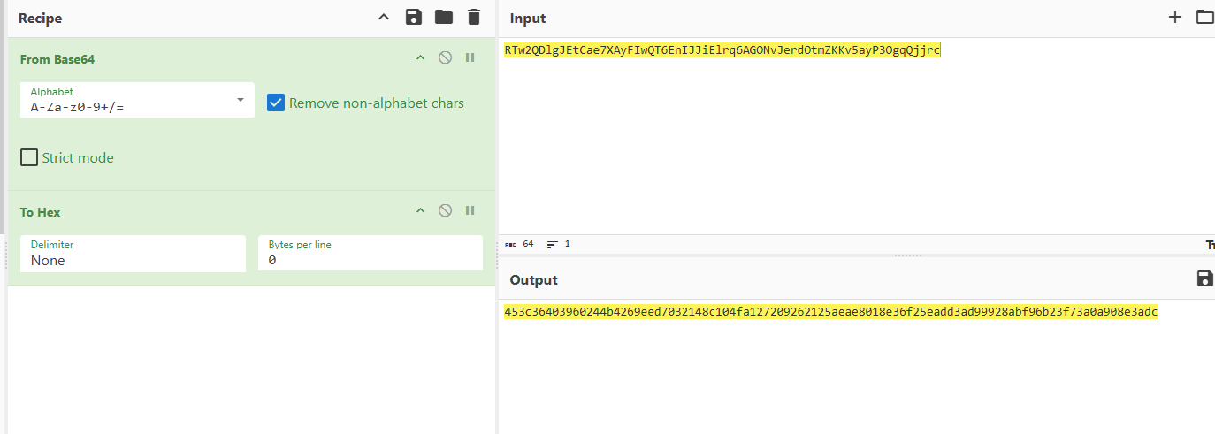
Task: Grab the input/output pane splitter handle
Action: tap(908, 255)
